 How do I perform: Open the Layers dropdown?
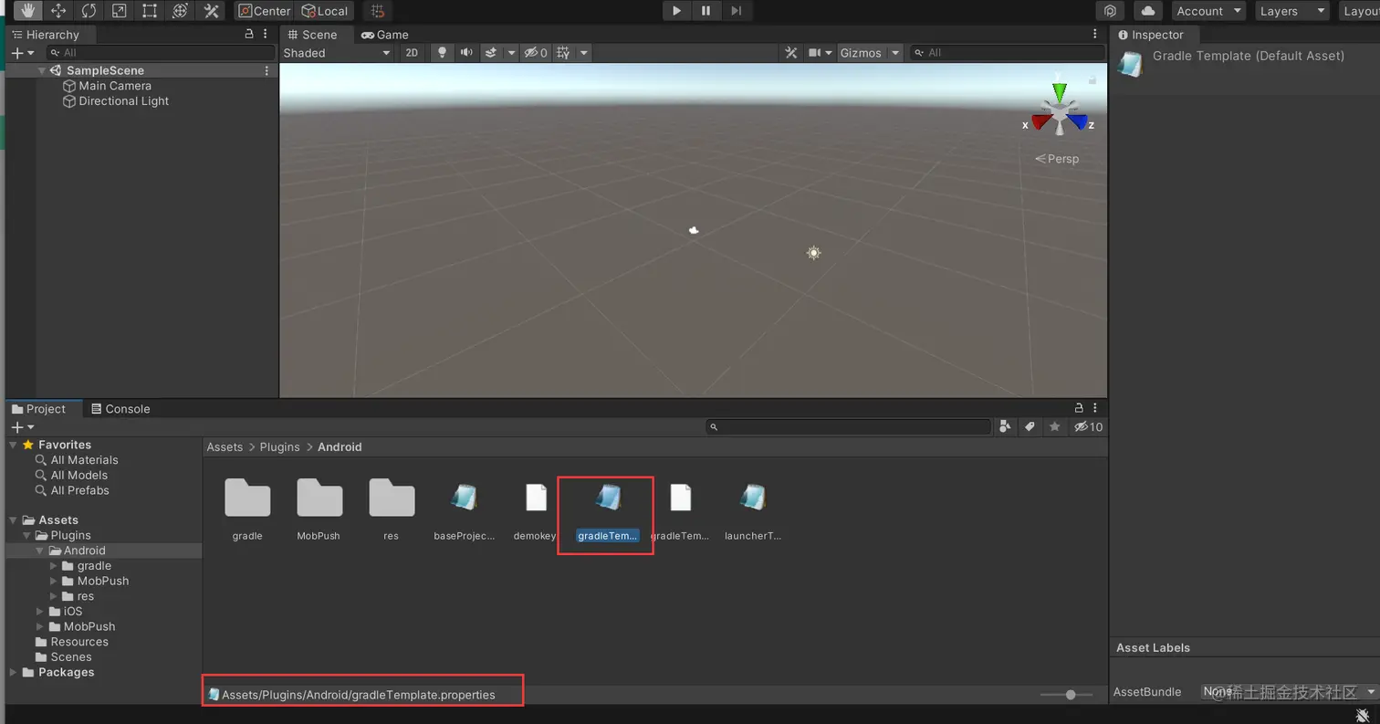pos(1291,11)
